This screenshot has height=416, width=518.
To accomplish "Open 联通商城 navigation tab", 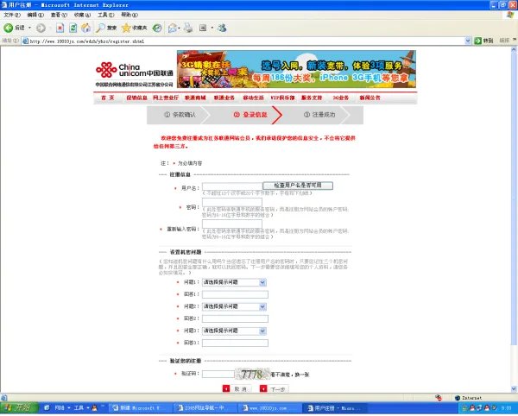I will [195, 98].
